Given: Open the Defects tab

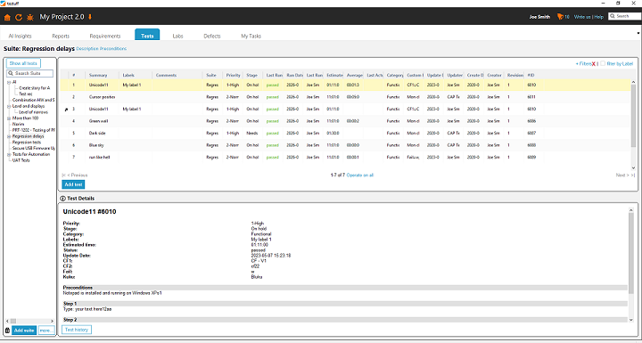Looking at the screenshot, I should pyautogui.click(x=212, y=36).
